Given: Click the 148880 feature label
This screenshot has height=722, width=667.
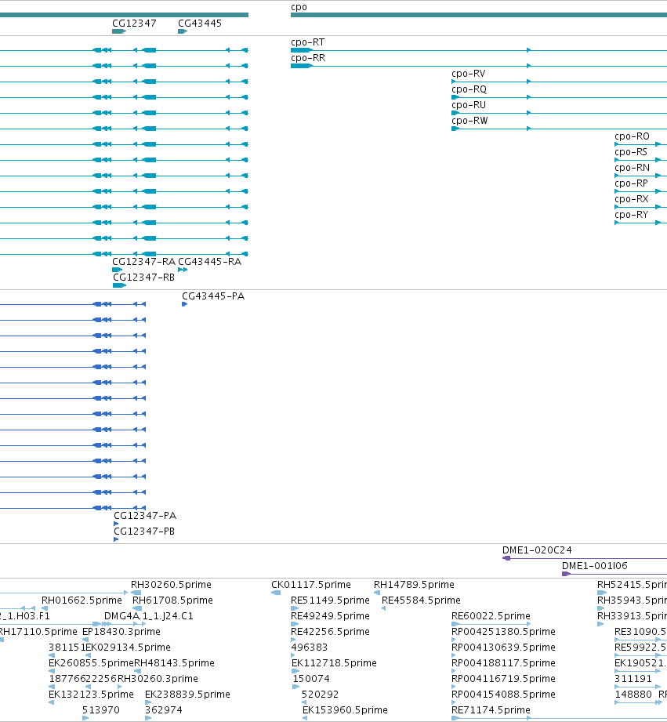Looking at the screenshot, I should (x=633, y=695).
